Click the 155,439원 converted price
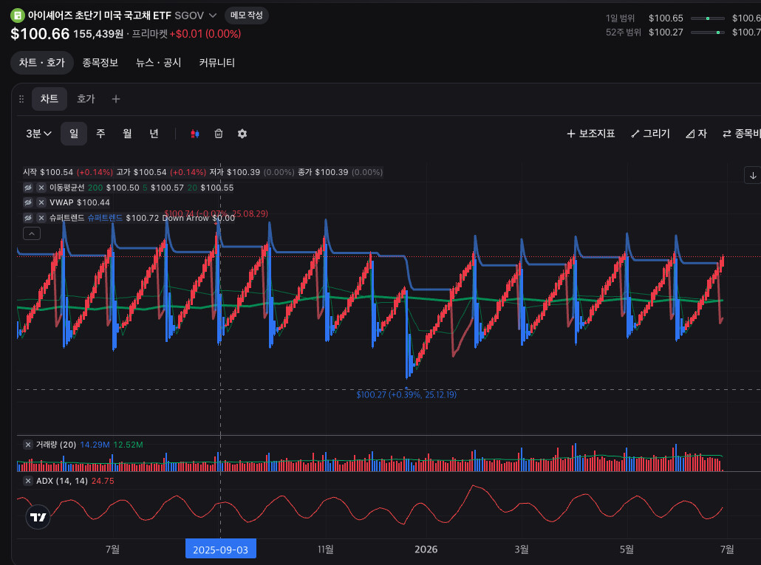761x565 pixels. [x=98, y=34]
